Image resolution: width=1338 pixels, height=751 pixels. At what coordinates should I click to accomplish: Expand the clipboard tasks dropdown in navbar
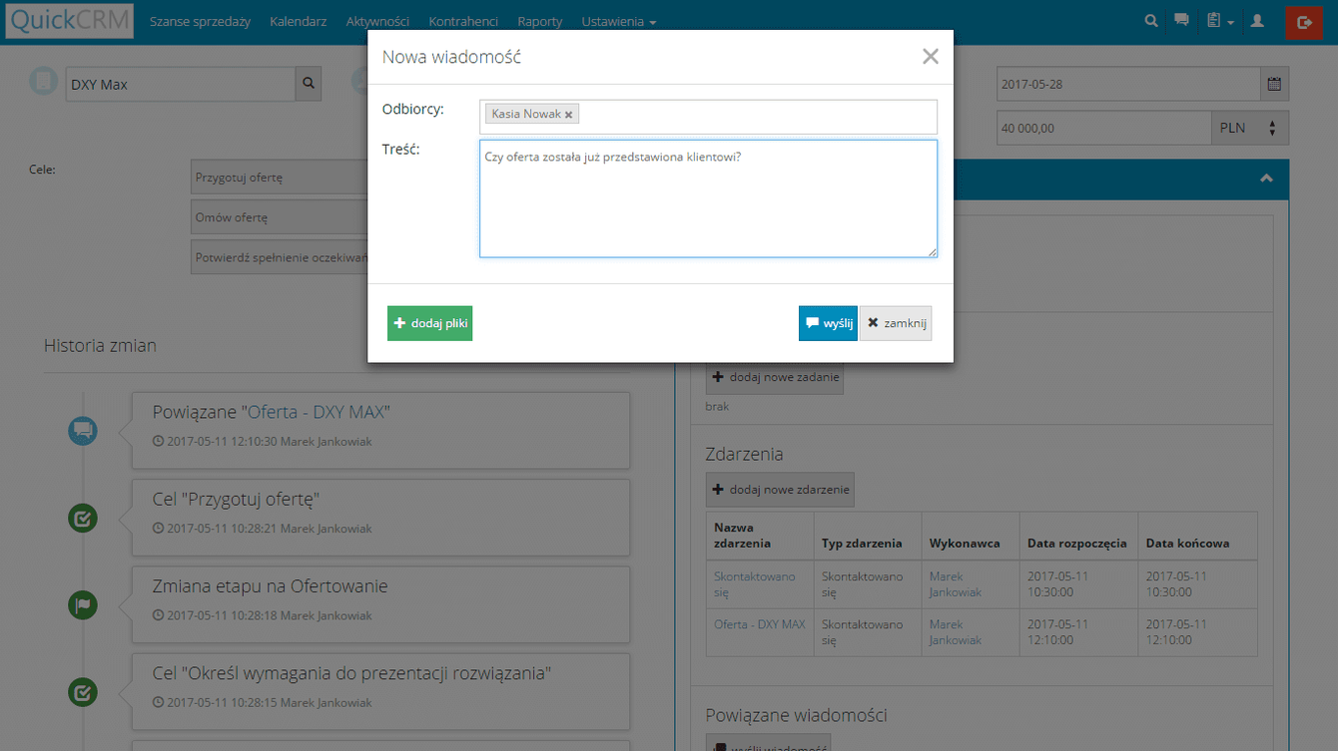[1219, 21]
